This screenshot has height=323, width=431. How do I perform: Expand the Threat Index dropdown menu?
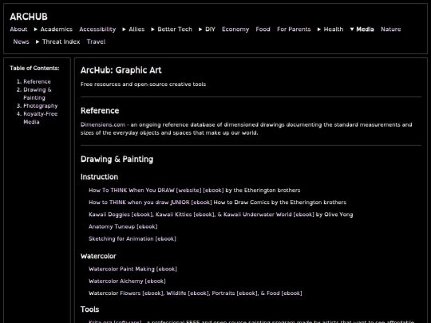58,41
